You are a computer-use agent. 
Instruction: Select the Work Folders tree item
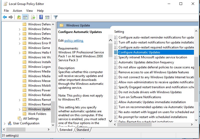[x=37, y=114]
